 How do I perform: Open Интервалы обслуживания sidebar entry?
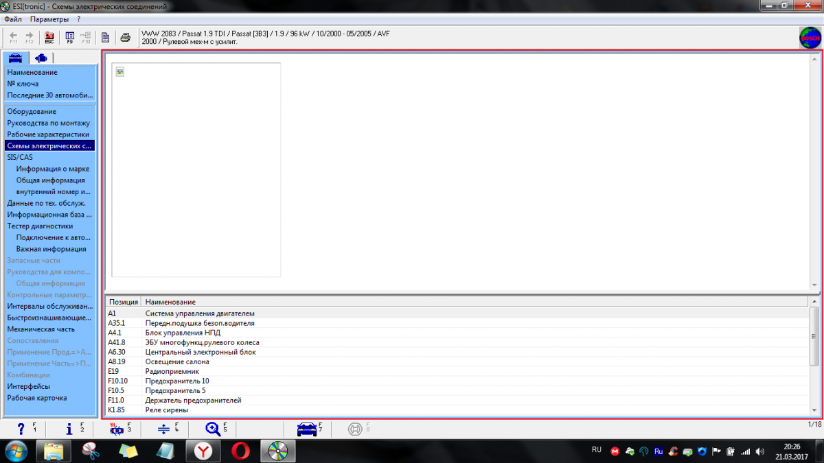(49, 306)
